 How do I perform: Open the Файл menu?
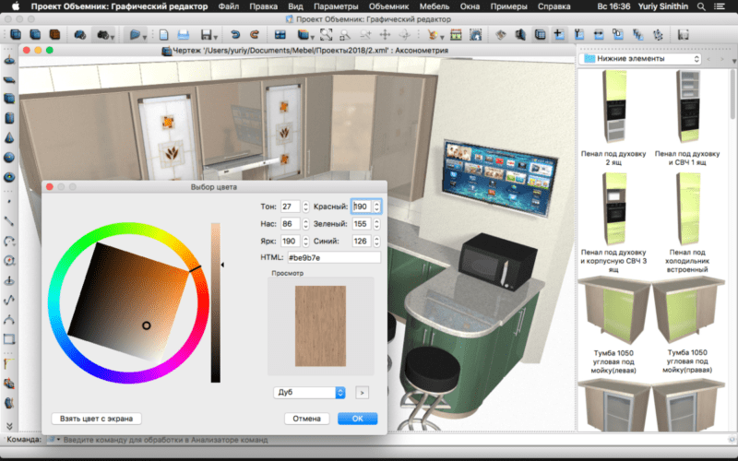pyautogui.click(x=228, y=6)
